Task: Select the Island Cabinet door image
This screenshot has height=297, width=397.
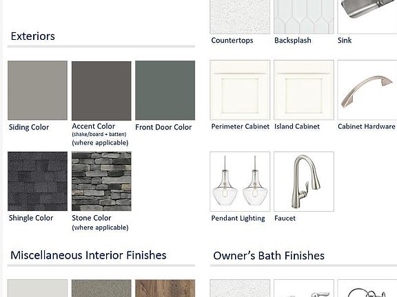Action: 303,90
